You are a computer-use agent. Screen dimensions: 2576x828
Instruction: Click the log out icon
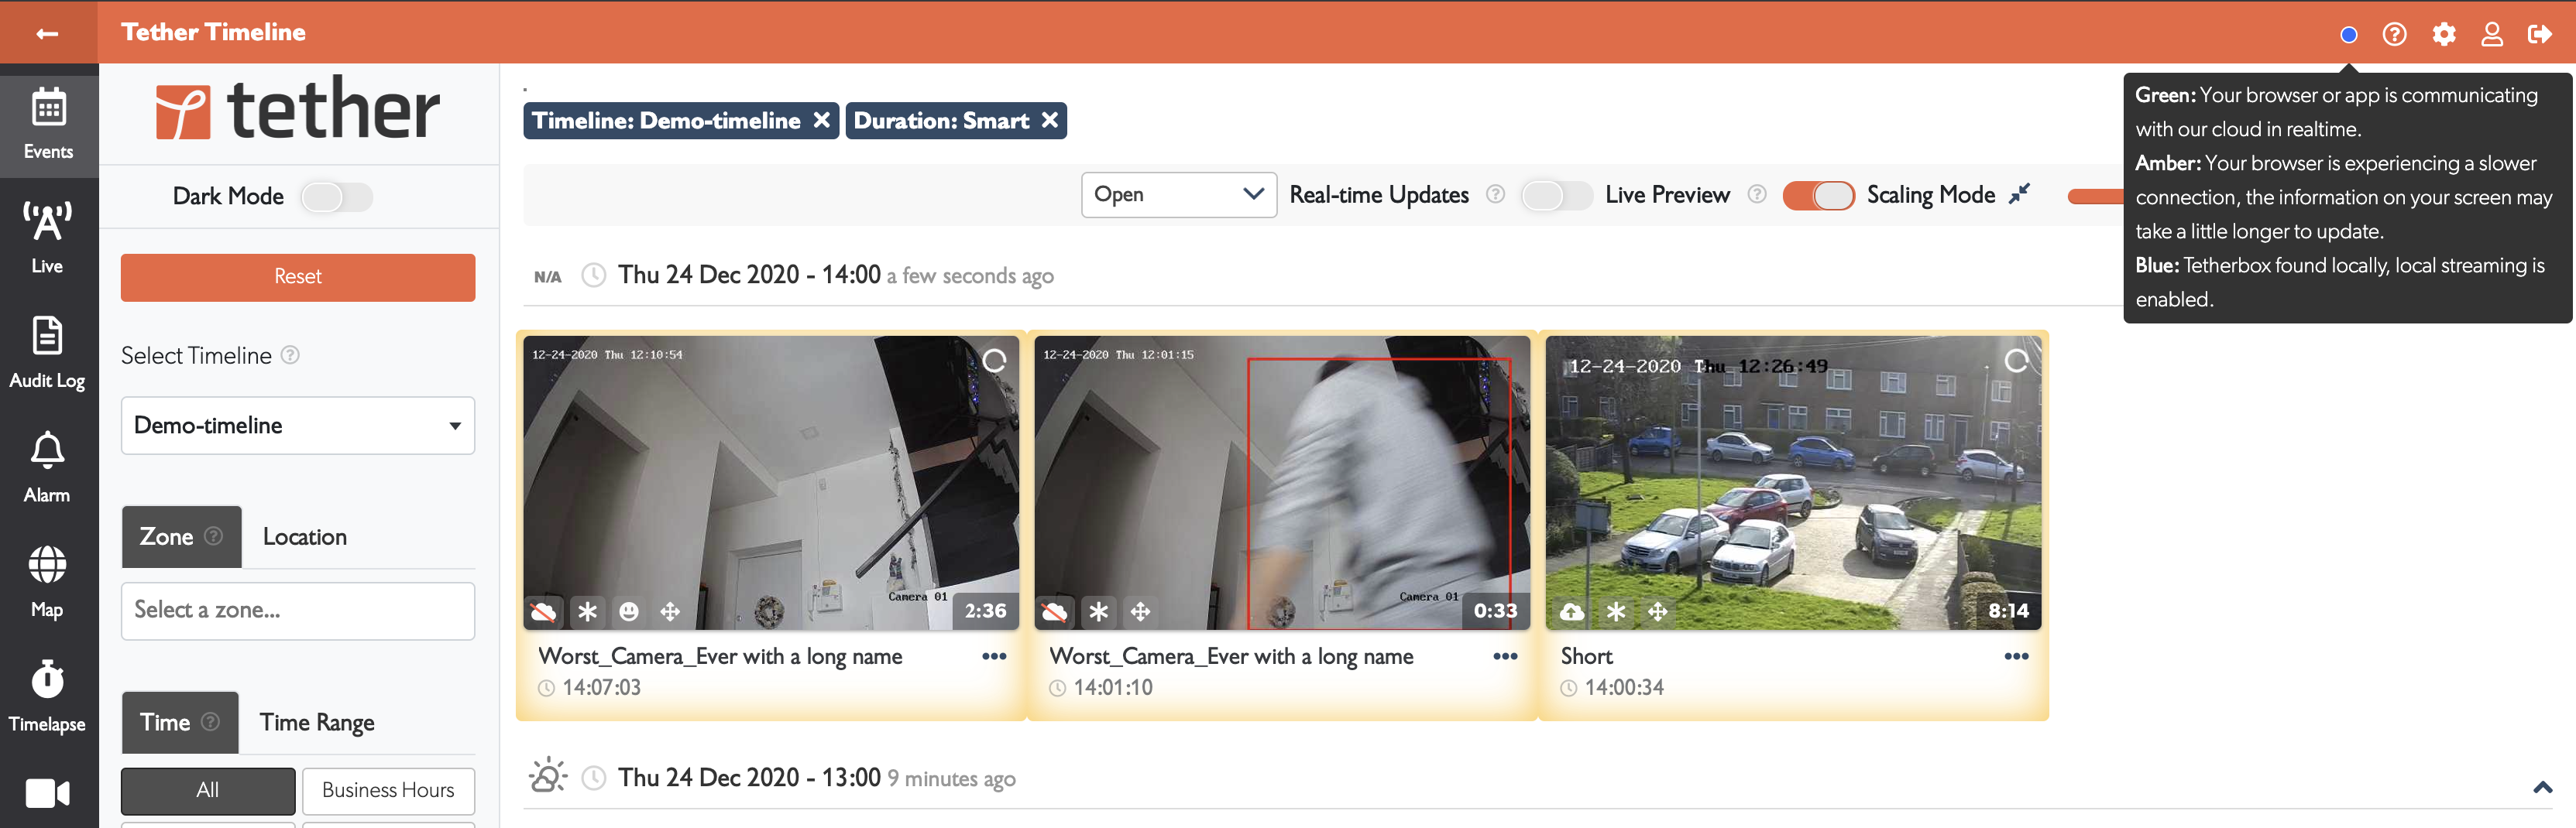tap(2539, 35)
